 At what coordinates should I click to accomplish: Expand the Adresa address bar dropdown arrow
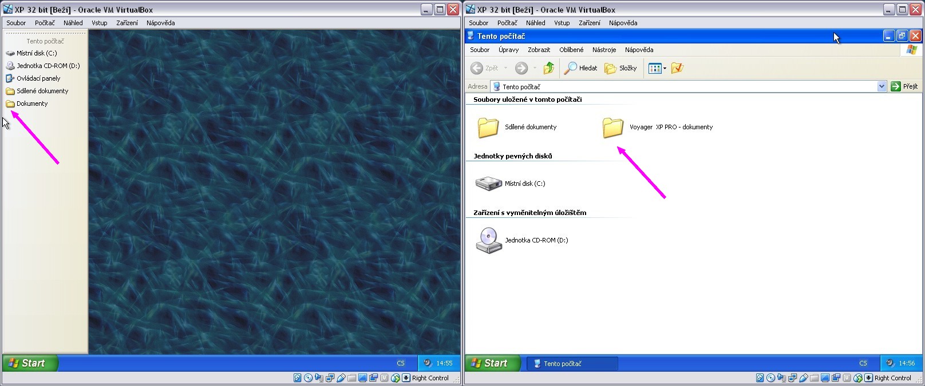[881, 86]
